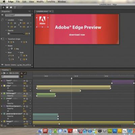Open the Properties panel options menu
The height and width of the screenshot is (135, 135).
coord(29,11)
